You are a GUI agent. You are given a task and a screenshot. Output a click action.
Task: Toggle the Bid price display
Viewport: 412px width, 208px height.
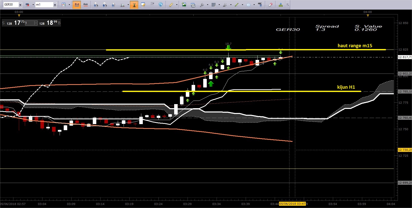point(77,5)
